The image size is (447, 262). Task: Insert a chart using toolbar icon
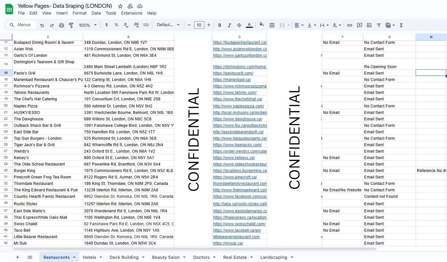pos(369,25)
